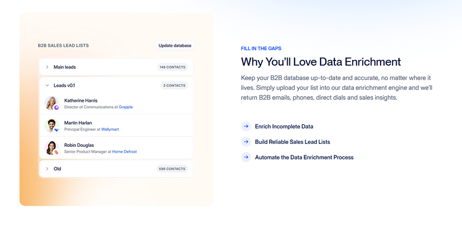The height and width of the screenshot is (228, 462).
Task: Click the Why You'll Love Data Enrichment heading
Action: [x=321, y=62]
